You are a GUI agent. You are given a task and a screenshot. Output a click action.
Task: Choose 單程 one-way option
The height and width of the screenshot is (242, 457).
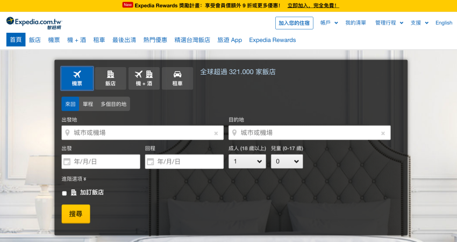coord(88,104)
